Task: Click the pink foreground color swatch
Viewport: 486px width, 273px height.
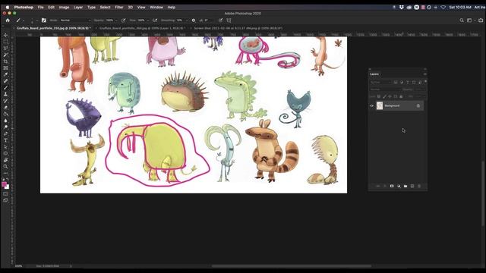Action: click(x=4, y=184)
